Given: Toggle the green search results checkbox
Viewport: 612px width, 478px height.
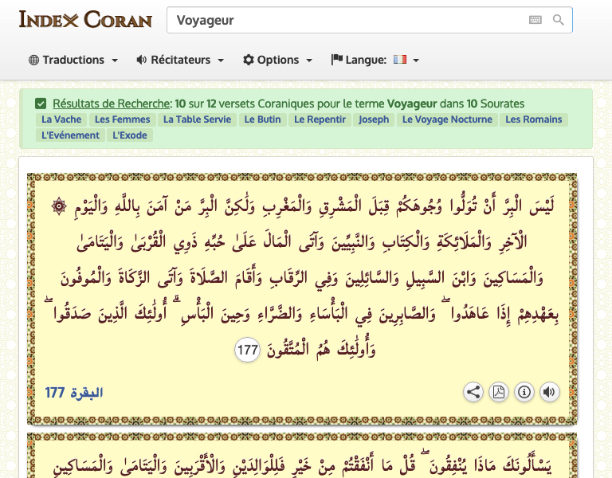Looking at the screenshot, I should coord(41,104).
